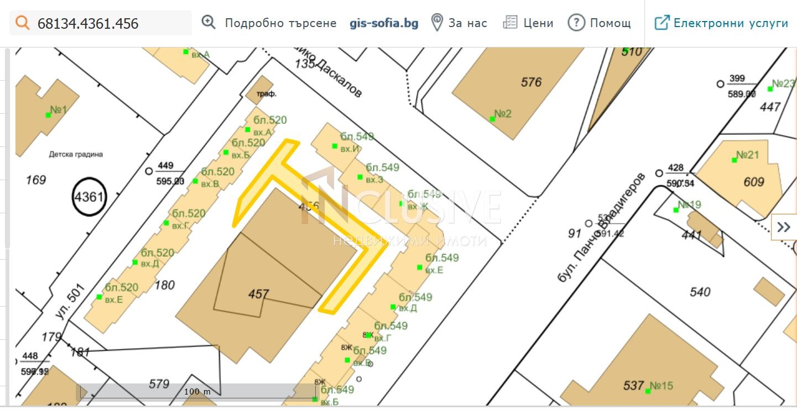The width and height of the screenshot is (797, 410).
Task: Click the orange search magnifier icon
Action: click(22, 23)
